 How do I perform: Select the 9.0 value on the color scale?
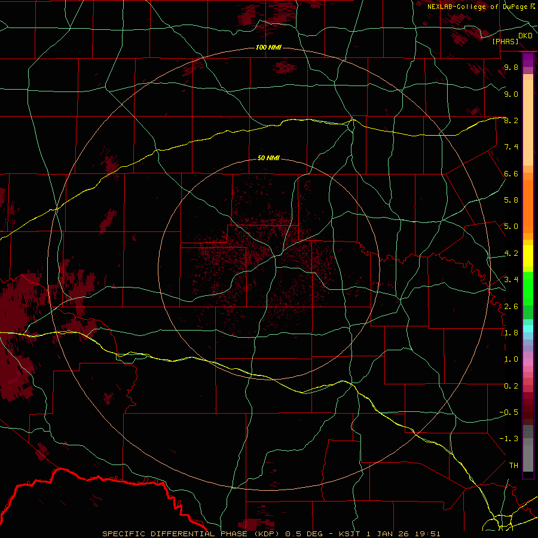coord(511,94)
